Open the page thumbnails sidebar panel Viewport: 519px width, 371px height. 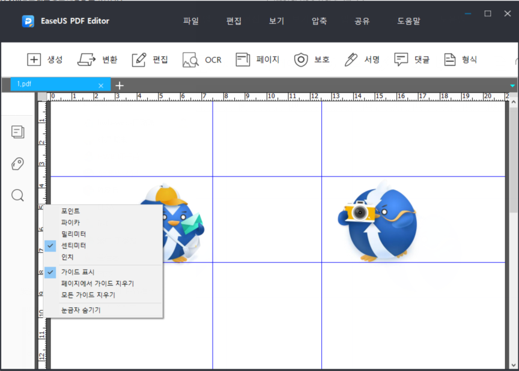coord(18,132)
